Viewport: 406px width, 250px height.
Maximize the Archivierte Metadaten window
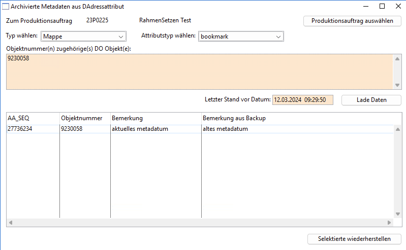point(382,7)
